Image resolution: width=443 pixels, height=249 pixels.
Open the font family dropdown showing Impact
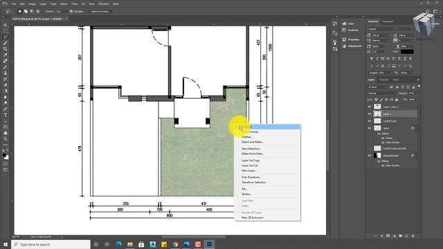pyautogui.click(x=381, y=29)
